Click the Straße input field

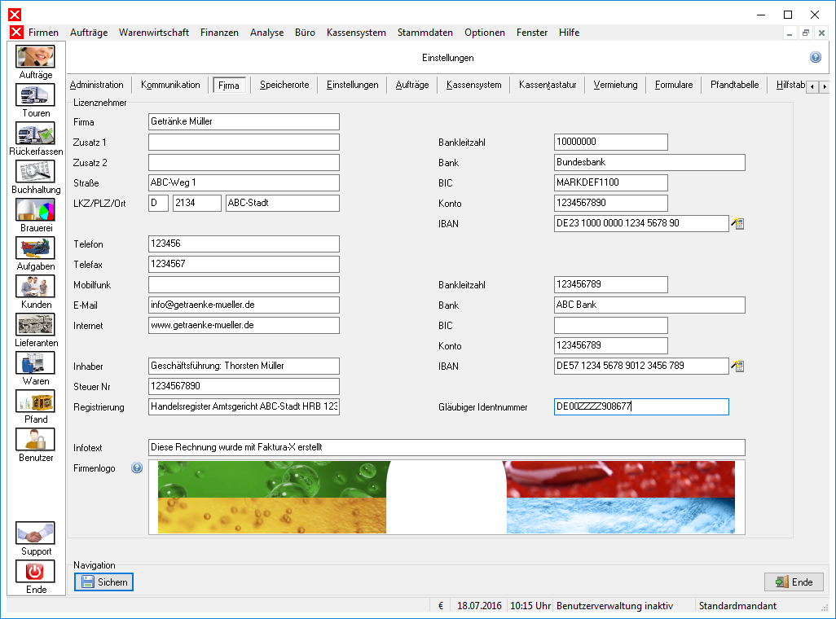pos(244,182)
